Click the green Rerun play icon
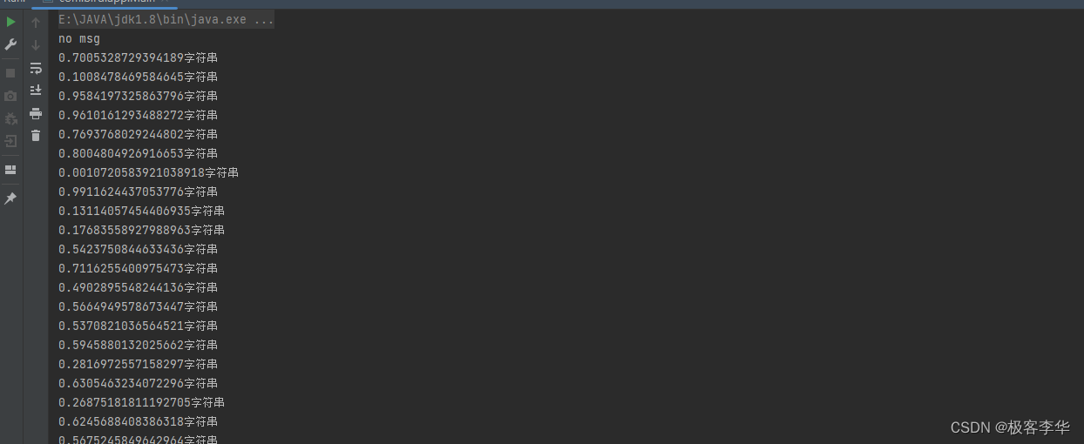Viewport: 1084px width, 444px height. [x=10, y=22]
